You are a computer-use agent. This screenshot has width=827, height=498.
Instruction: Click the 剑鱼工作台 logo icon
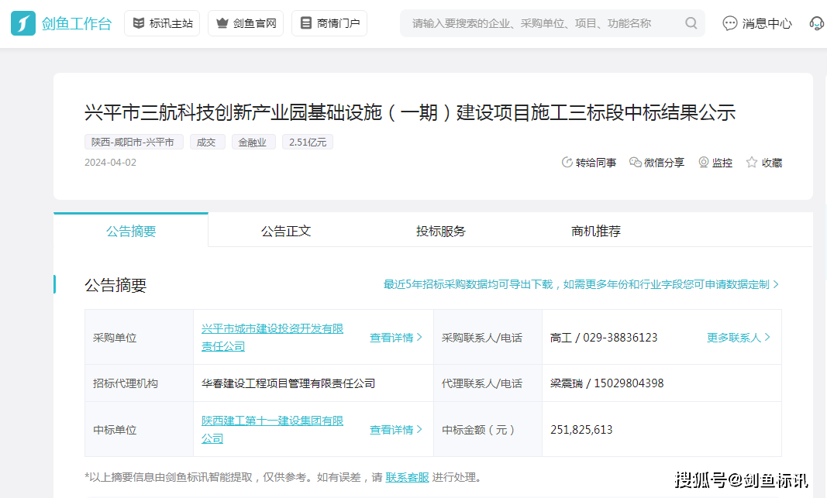(x=23, y=23)
